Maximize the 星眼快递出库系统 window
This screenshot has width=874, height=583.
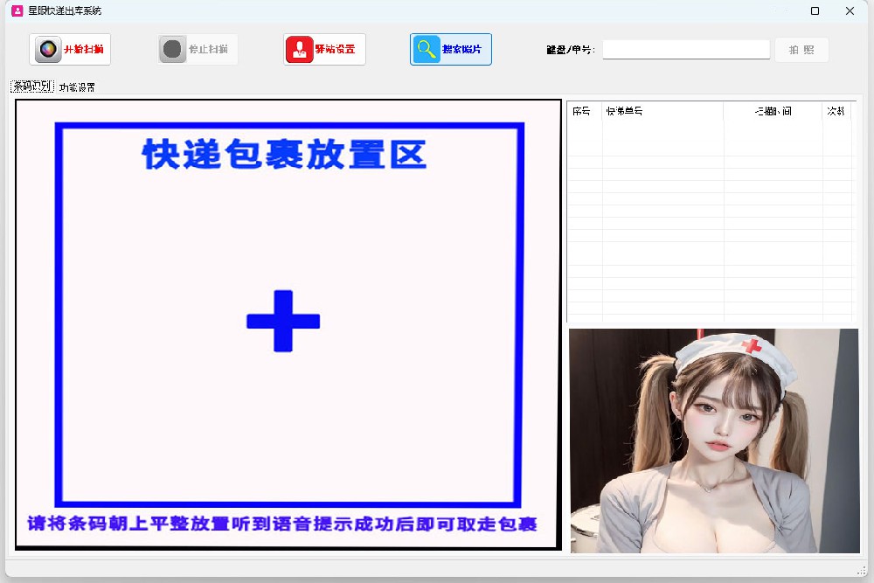pyautogui.click(x=815, y=11)
